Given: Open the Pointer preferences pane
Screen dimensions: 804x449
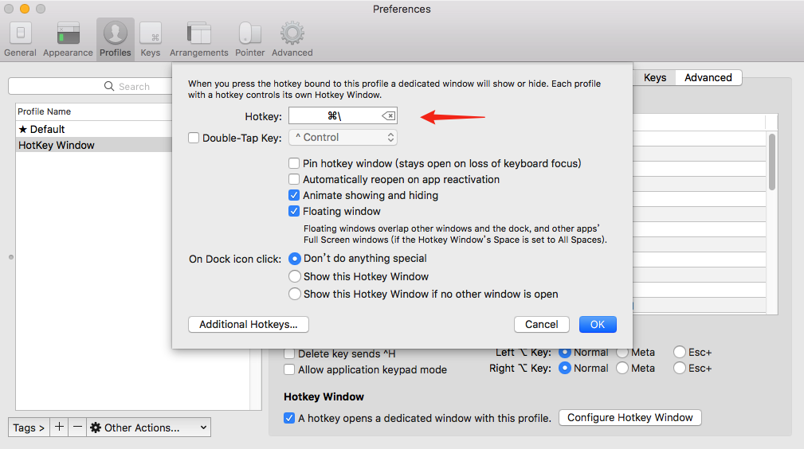Looking at the screenshot, I should pos(249,40).
